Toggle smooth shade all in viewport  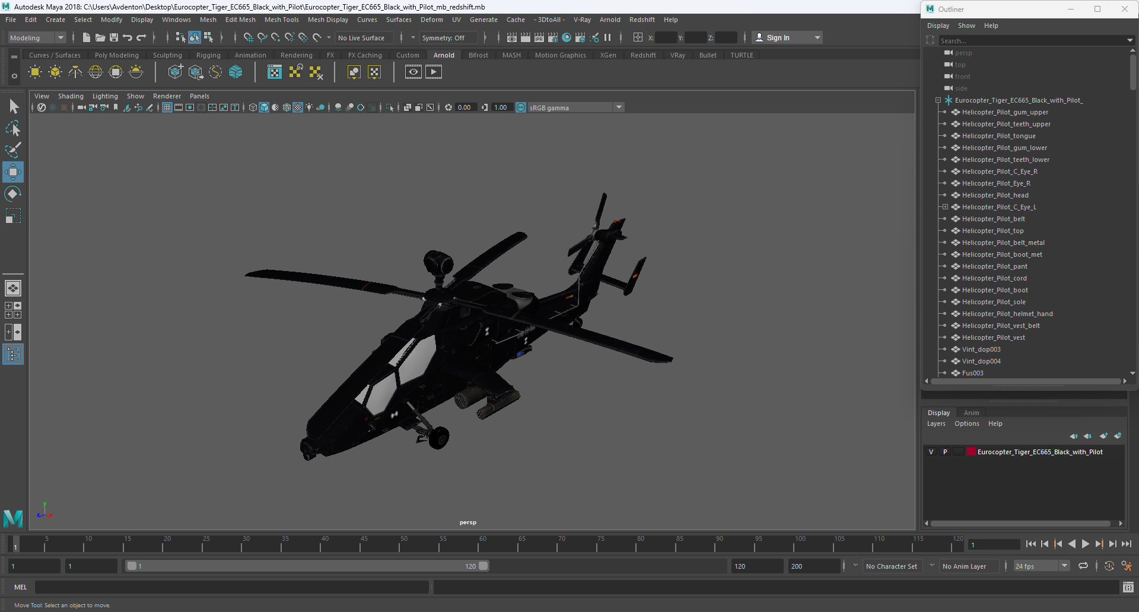pyautogui.click(x=264, y=107)
